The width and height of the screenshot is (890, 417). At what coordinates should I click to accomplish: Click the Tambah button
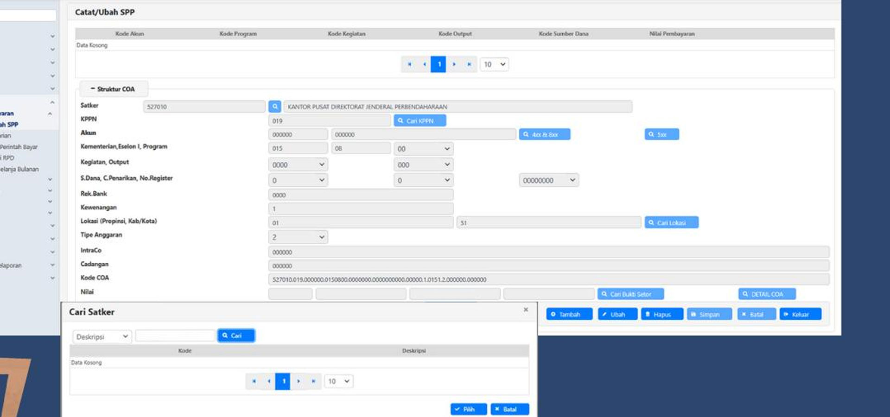[x=569, y=314]
